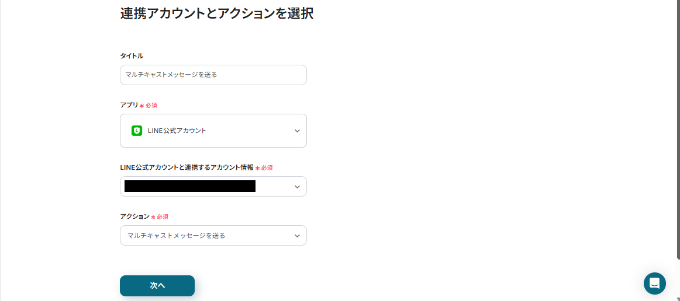Click the 次へ button

point(157,286)
